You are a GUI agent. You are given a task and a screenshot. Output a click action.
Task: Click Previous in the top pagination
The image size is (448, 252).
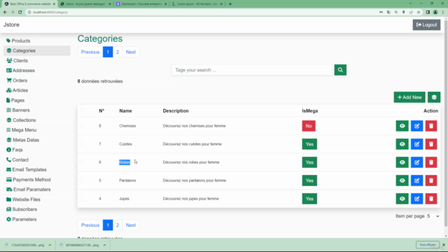90,52
